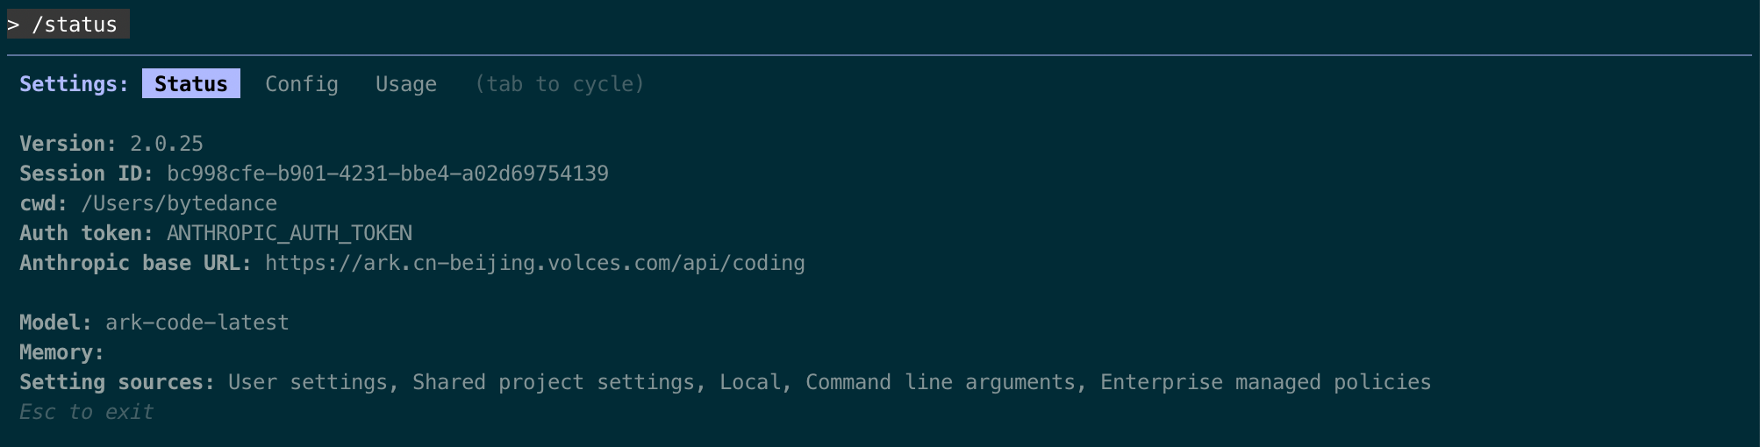This screenshot has width=1760, height=447.
Task: Click the "Settings:" heading label
Action: coord(74,84)
